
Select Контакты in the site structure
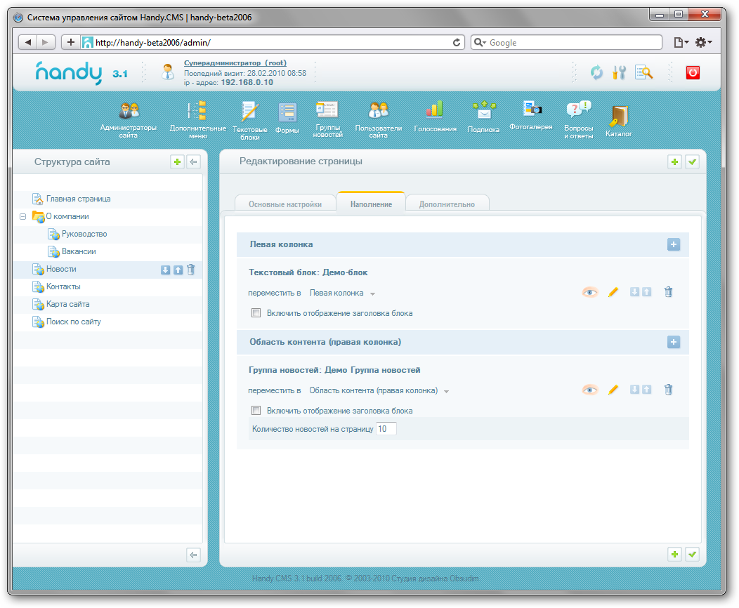point(63,286)
